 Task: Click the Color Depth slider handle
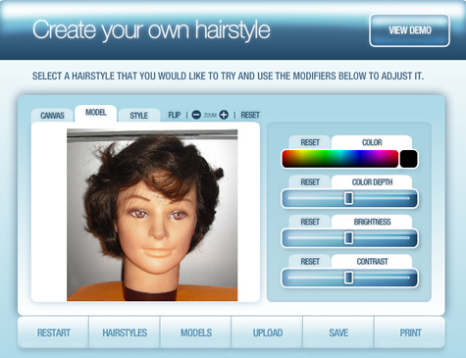click(349, 198)
